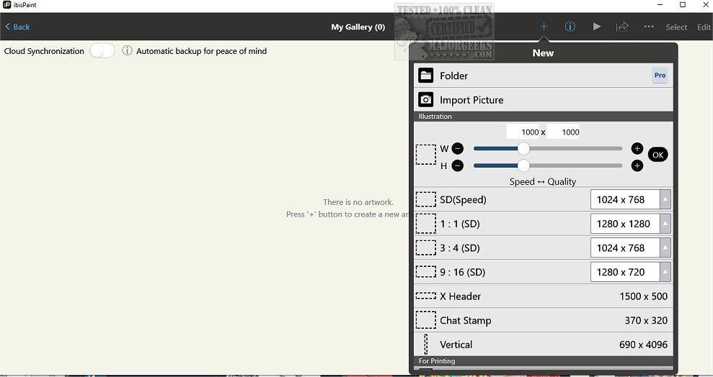Click the Illustration section header
Image resolution: width=713 pixels, height=377 pixels.
(544, 117)
